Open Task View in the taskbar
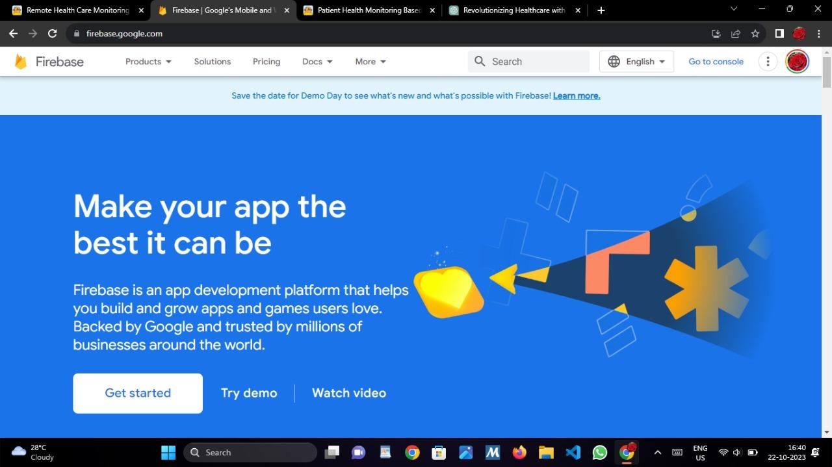This screenshot has width=832, height=467. tap(332, 452)
